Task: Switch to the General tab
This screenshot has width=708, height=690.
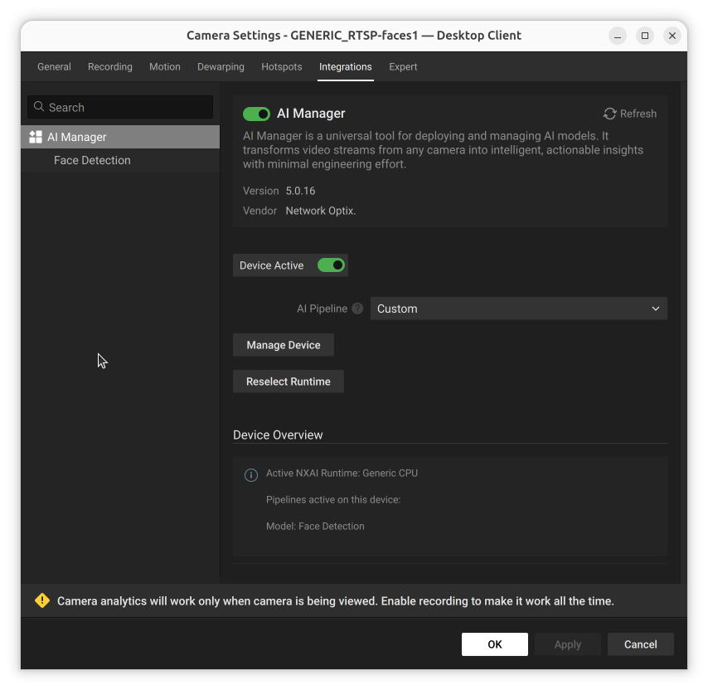Action: 54,67
